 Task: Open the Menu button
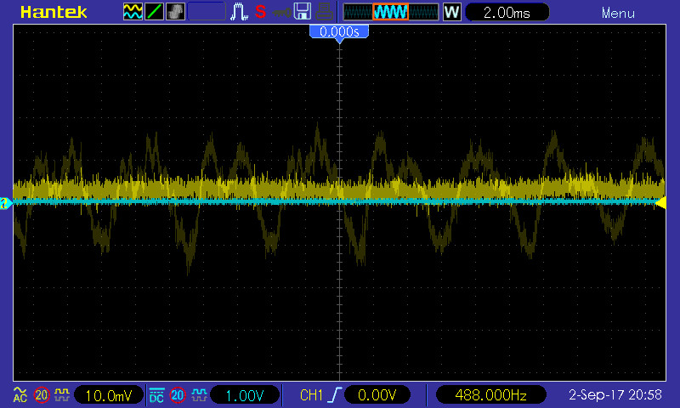(x=618, y=14)
